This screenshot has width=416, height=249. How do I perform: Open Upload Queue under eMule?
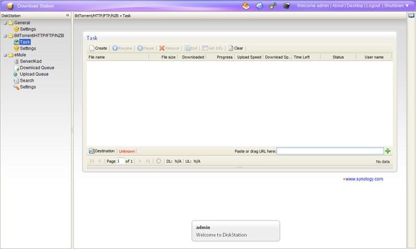pos(34,74)
